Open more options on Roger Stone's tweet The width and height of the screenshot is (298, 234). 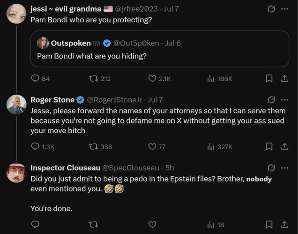coord(284,100)
